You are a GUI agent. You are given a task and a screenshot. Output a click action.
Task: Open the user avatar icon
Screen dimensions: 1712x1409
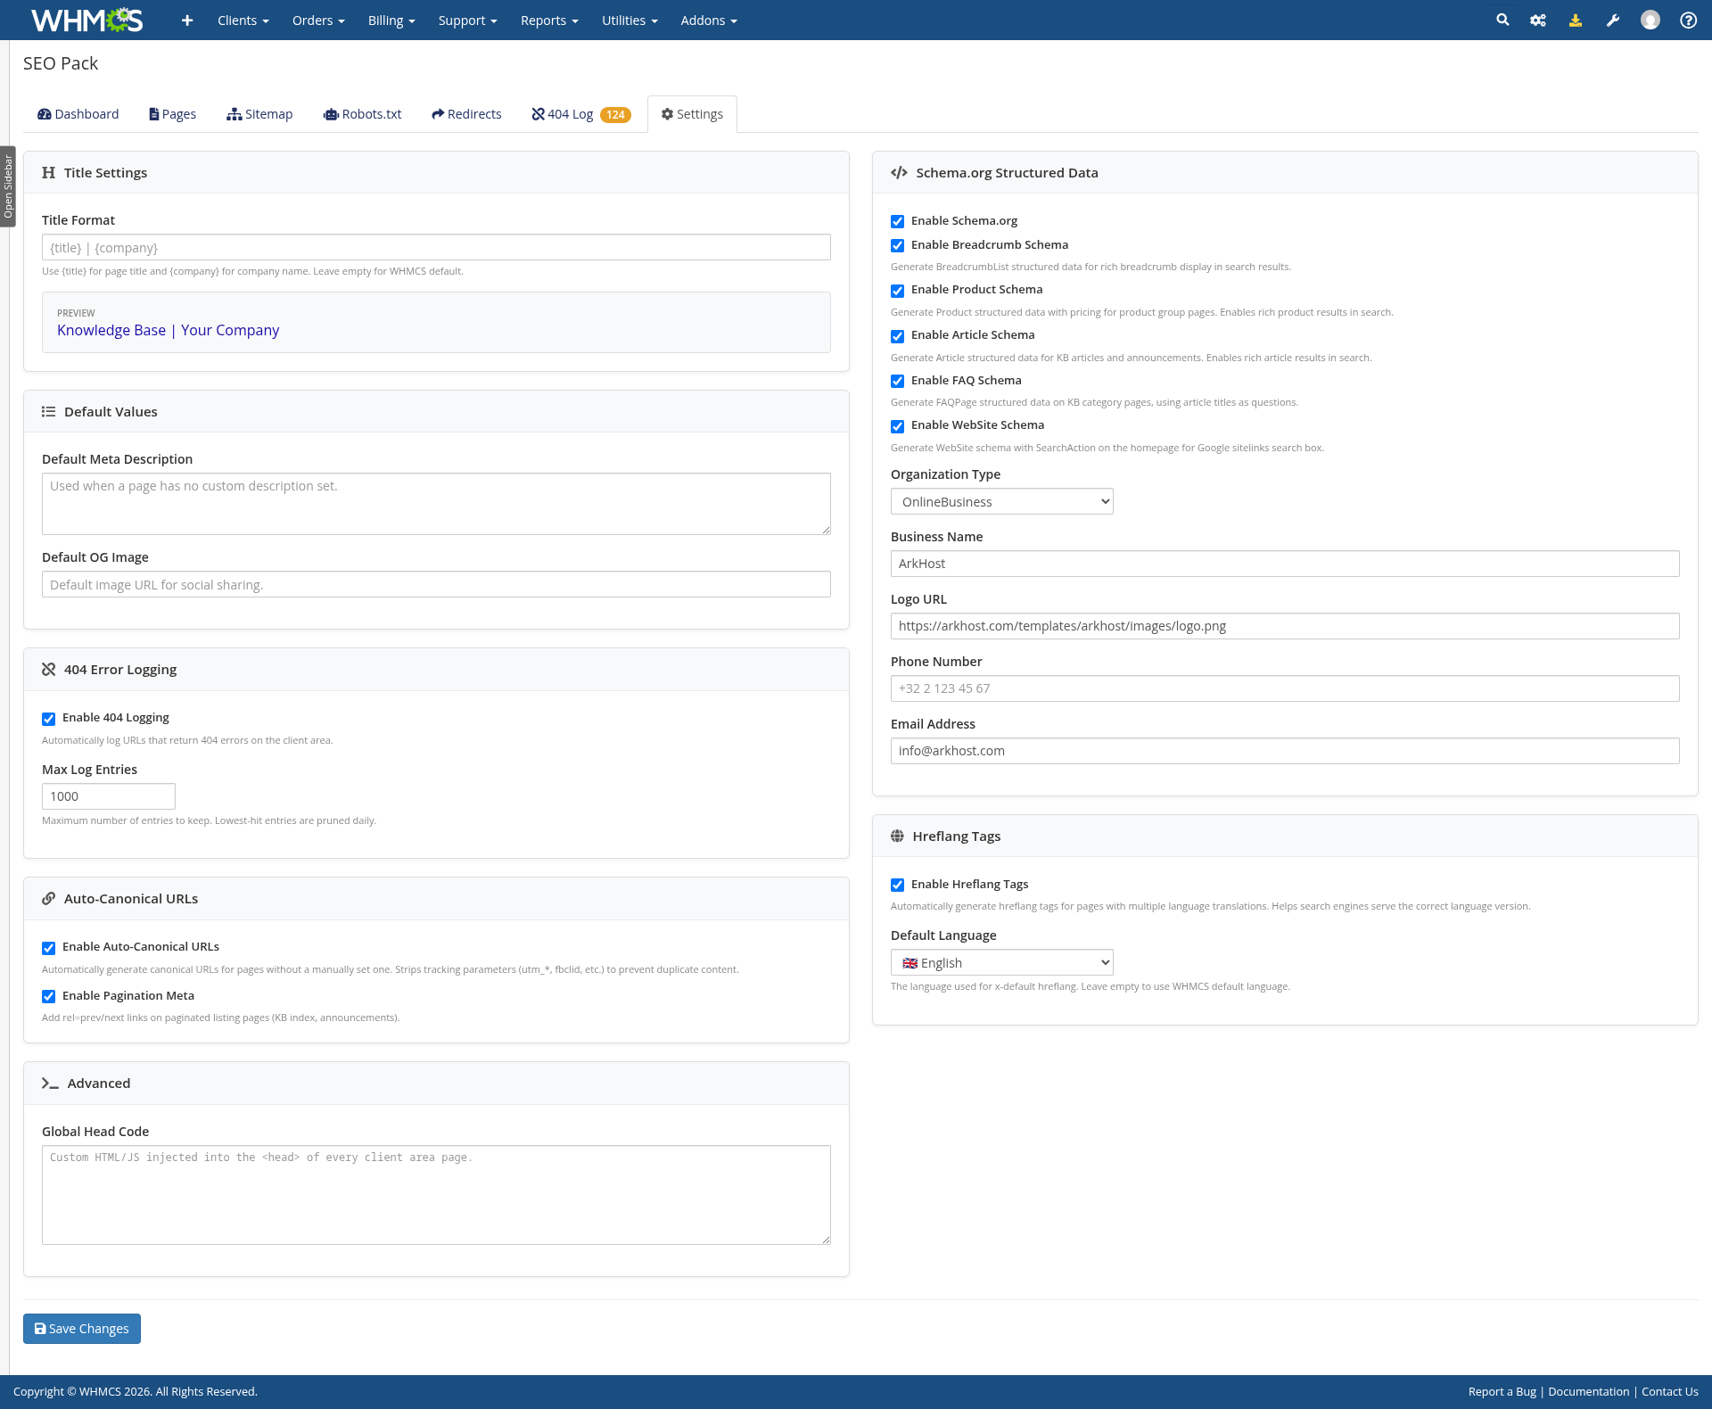[x=1650, y=20]
